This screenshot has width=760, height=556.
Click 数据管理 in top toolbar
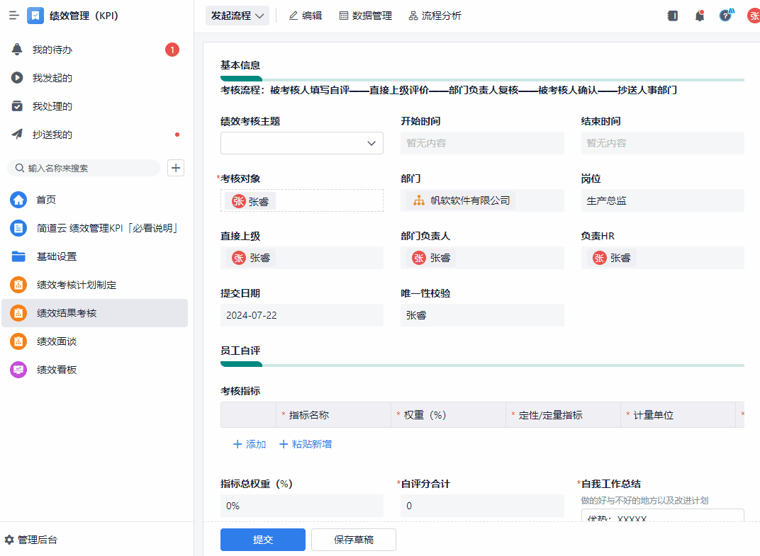366,16
